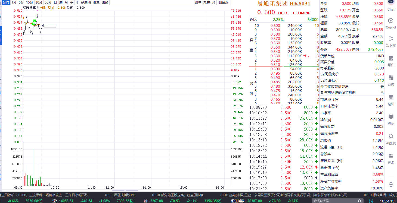This screenshot has width=397, height=203.
Task: Open the AI搜索 search tool
Action: coord(391,136)
